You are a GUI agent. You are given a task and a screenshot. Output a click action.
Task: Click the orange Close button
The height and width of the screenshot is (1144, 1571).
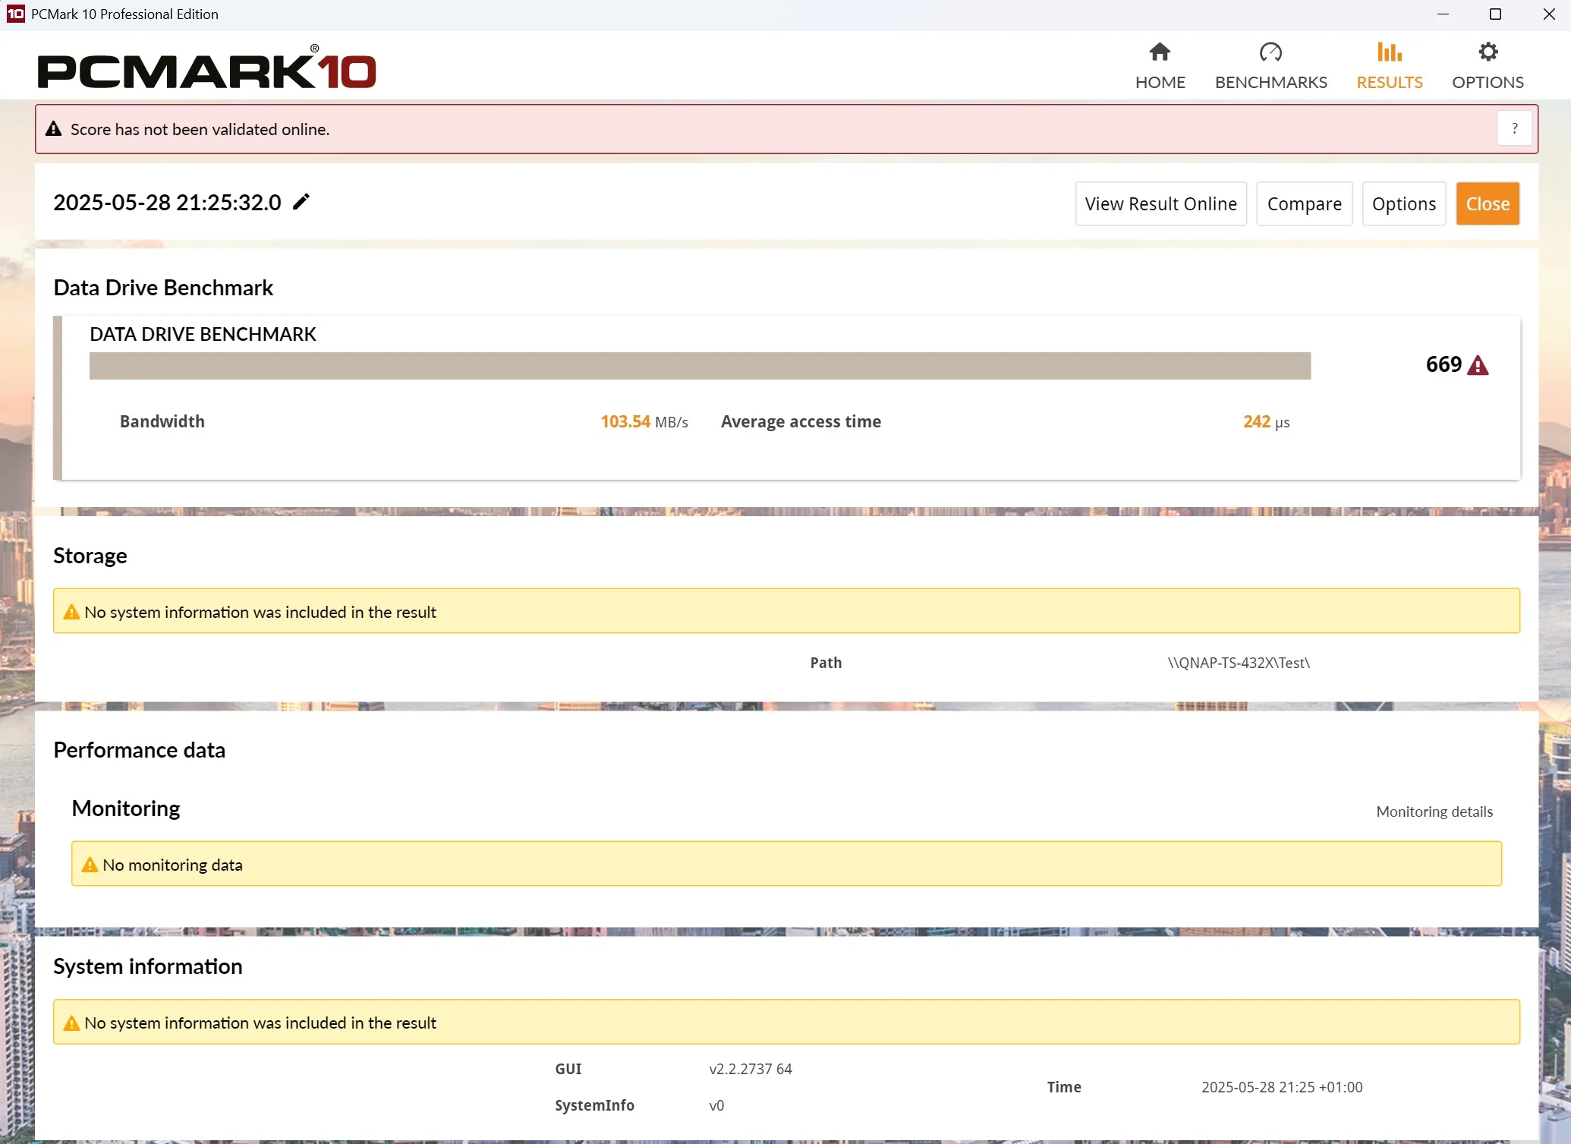point(1487,203)
